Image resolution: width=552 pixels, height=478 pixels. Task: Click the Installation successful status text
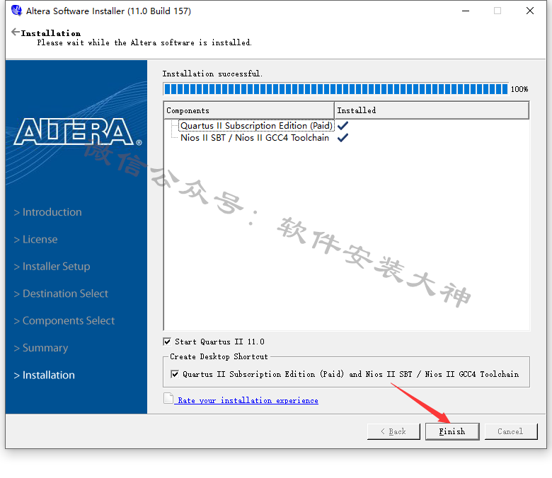tap(212, 74)
